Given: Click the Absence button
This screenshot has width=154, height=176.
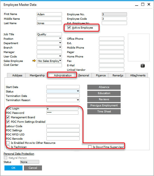Looking at the screenshot, I should [x=104, y=87].
